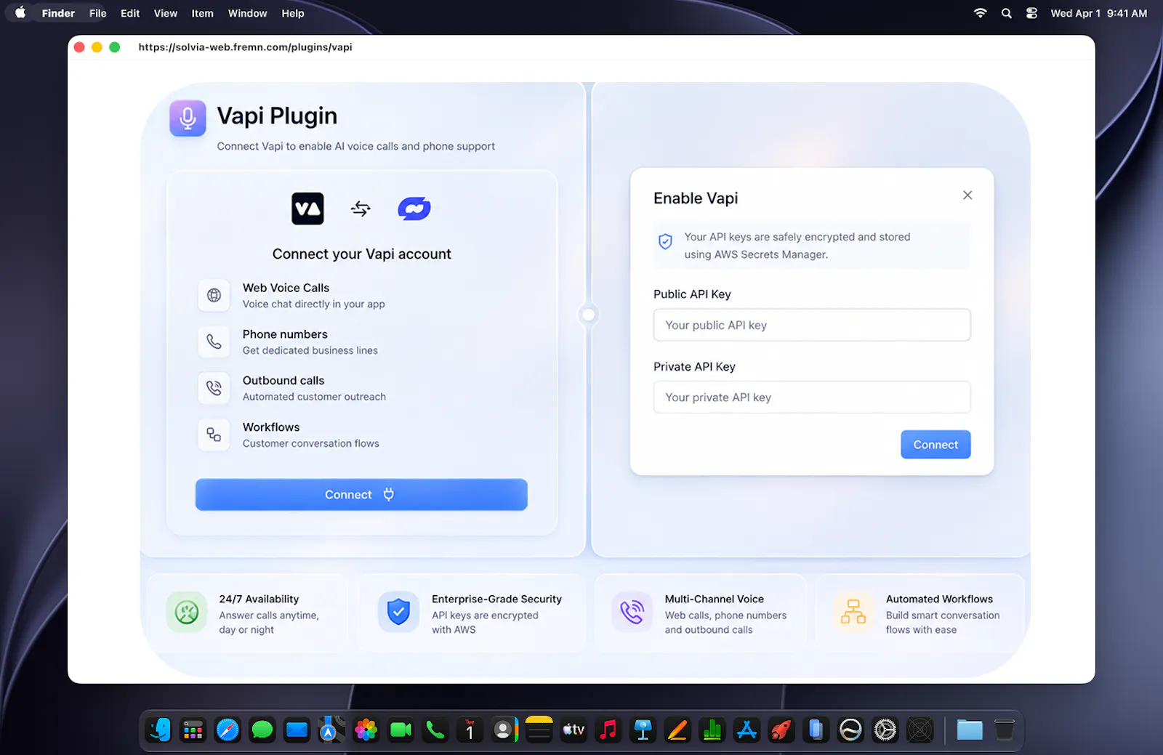
Task: Click the Web Voice Calls label
Action: pyautogui.click(x=286, y=288)
